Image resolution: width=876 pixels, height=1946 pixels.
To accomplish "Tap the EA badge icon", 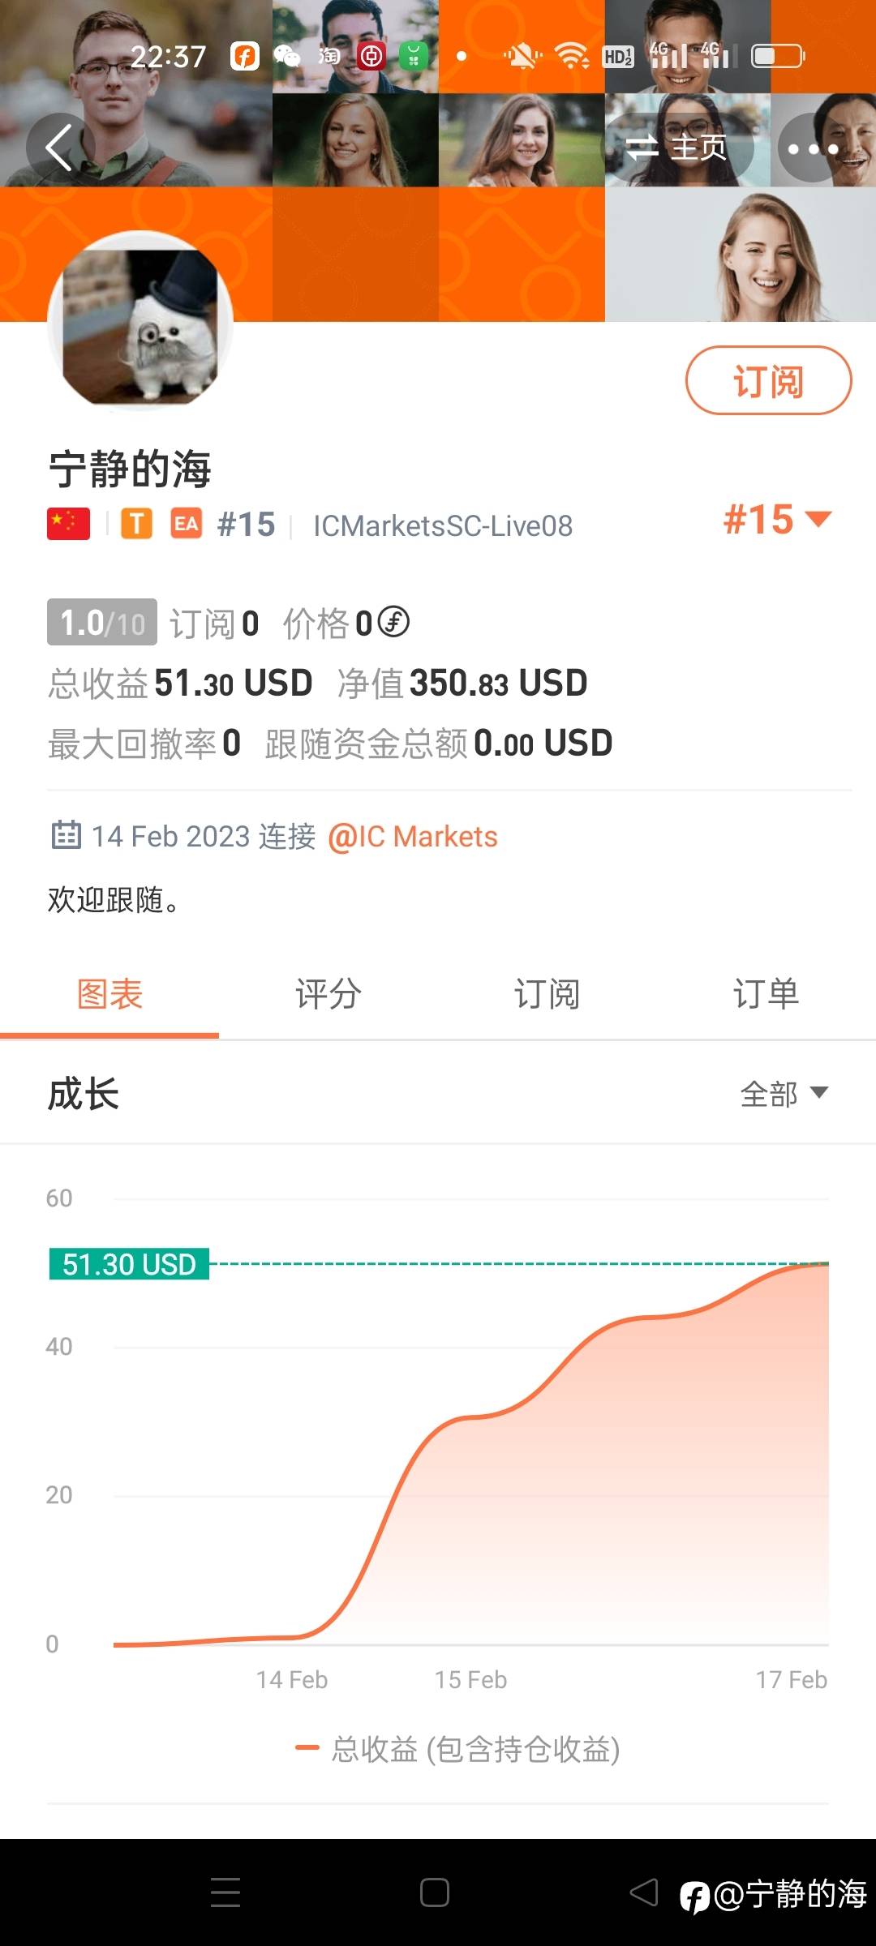I will pyautogui.click(x=186, y=525).
